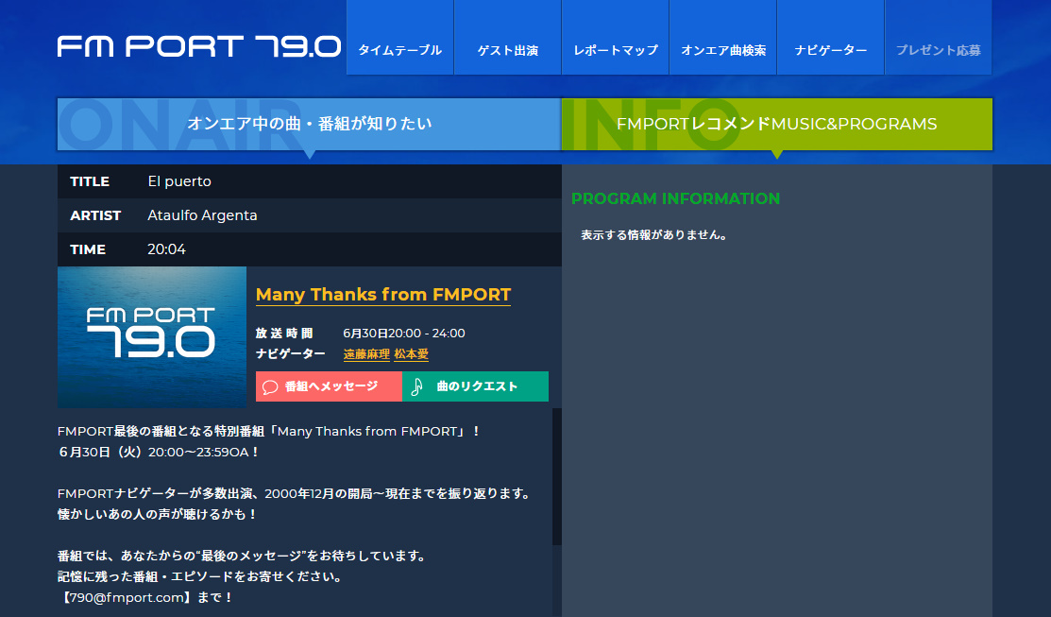Click the 表示する情報がありません message
This screenshot has height=617, width=1051.
654,234
